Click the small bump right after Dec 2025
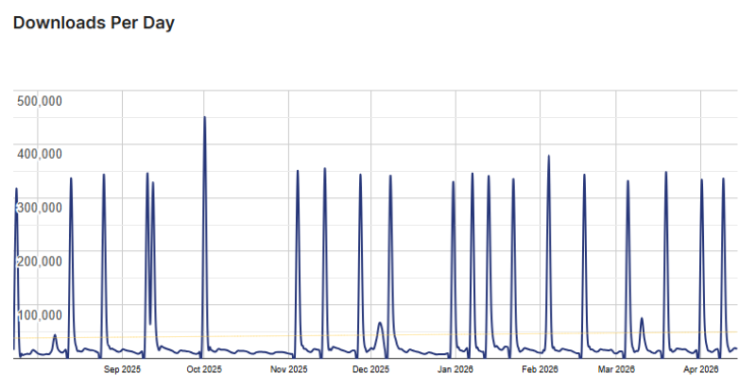 (380, 324)
